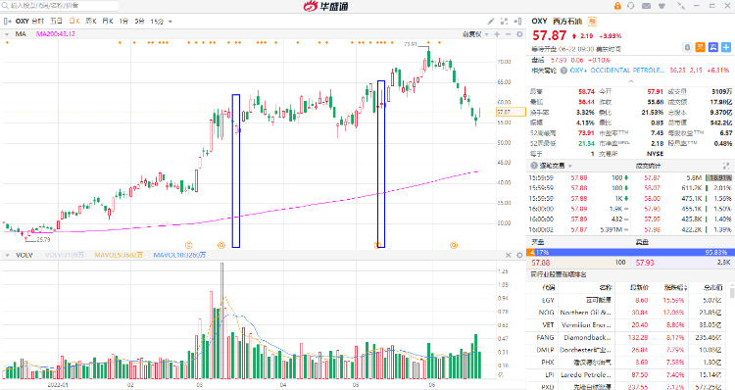Click the MAVOL10 legend label

[179, 255]
